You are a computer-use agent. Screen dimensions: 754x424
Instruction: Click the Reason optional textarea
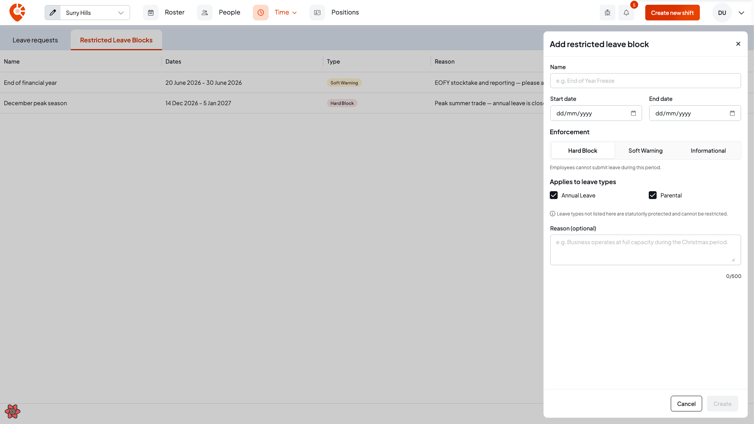(645, 250)
